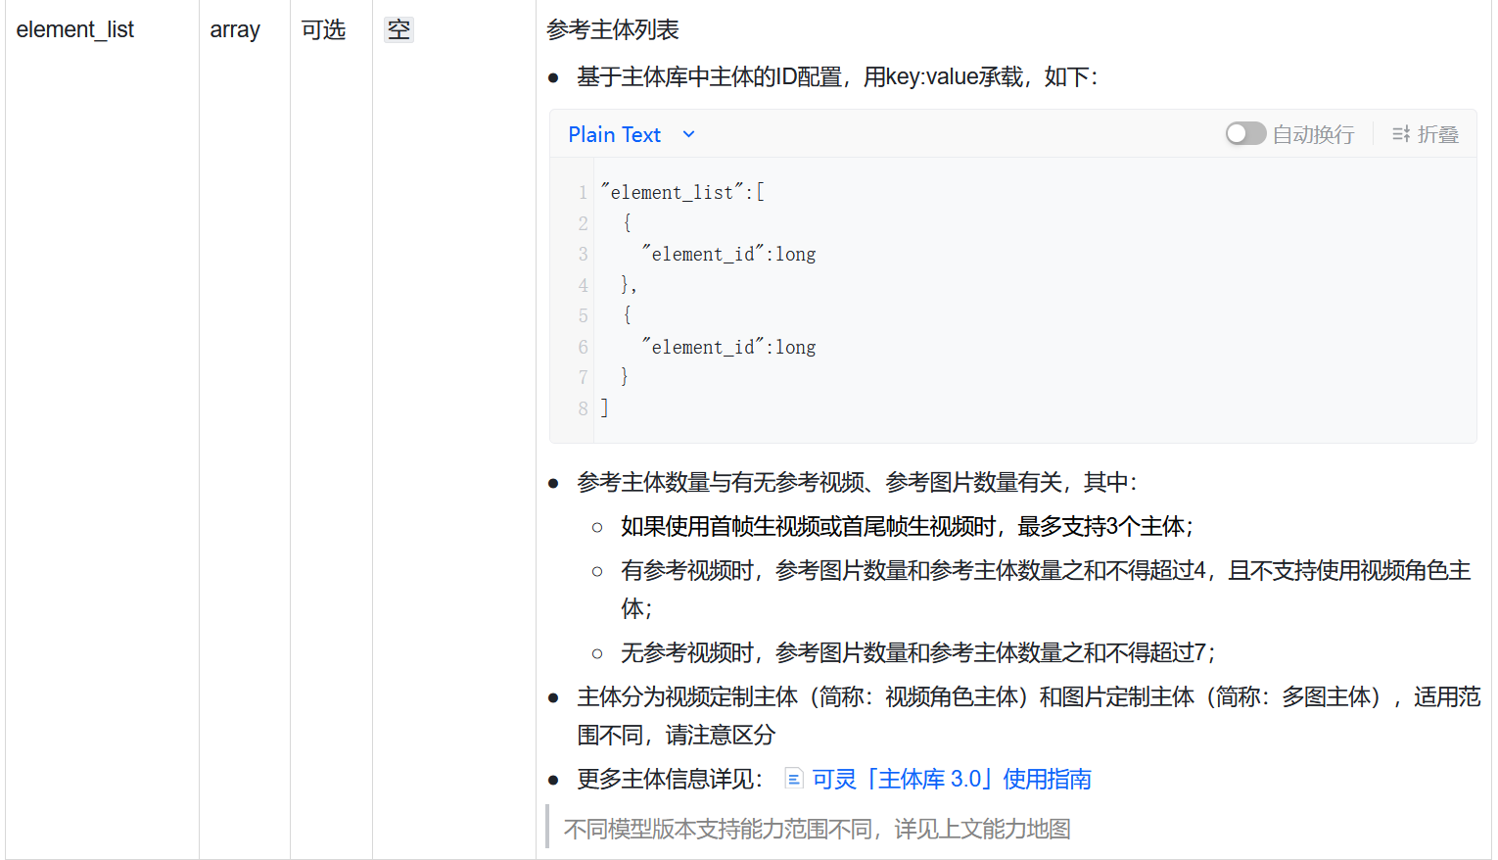Viewport: 1498px width, 860px height.
Task: Click the "element_id":long code on line 6
Action: pyautogui.click(x=728, y=348)
